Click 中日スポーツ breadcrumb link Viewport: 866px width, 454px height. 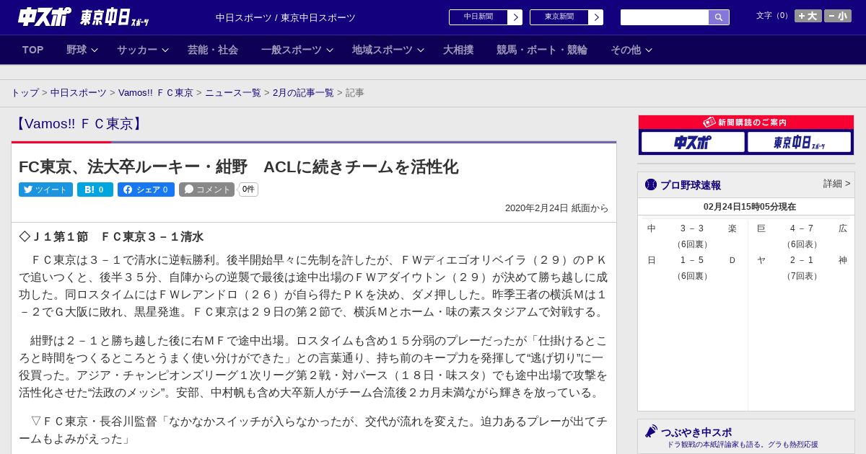79,93
